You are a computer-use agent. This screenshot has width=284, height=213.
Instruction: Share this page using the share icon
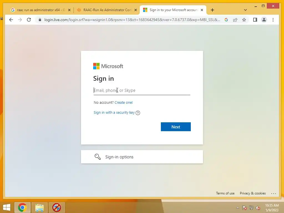pyautogui.click(x=235, y=20)
